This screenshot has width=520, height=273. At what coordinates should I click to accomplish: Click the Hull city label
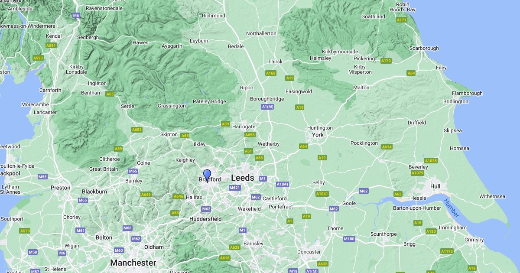click(435, 186)
